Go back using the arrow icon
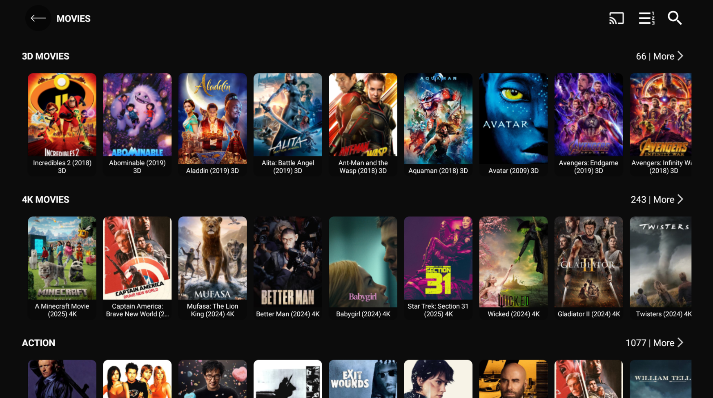The width and height of the screenshot is (713, 398). pyautogui.click(x=38, y=18)
